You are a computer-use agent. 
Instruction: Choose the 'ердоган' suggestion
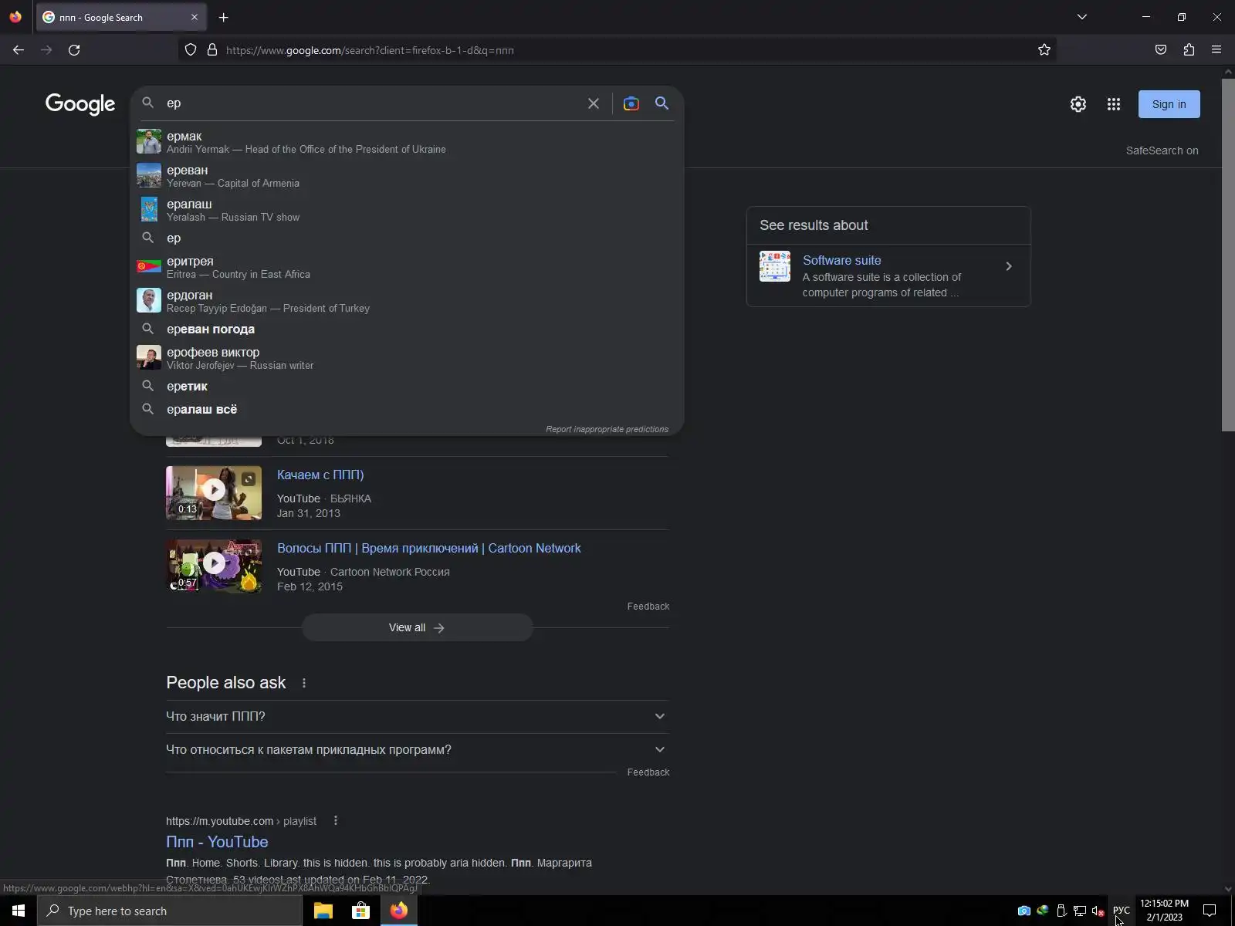click(407, 301)
